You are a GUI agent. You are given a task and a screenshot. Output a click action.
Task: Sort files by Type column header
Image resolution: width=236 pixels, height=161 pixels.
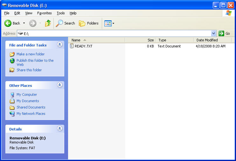pos(174,40)
